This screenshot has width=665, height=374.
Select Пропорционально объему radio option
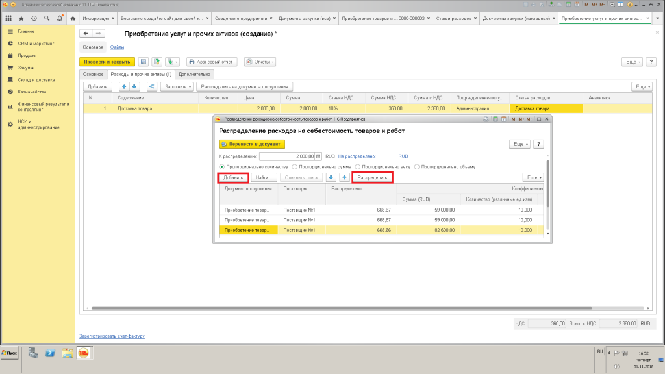[x=417, y=167]
